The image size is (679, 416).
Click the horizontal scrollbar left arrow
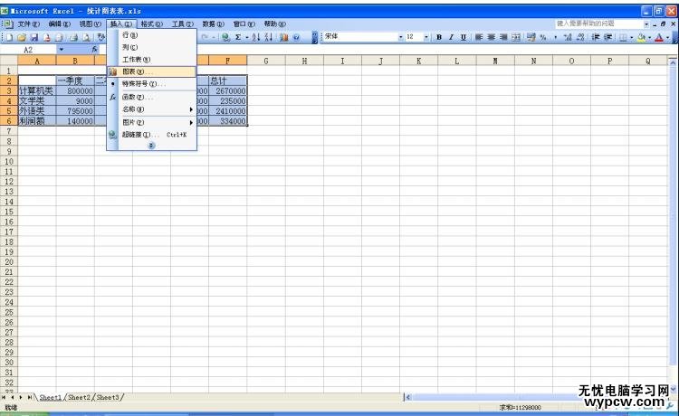[x=408, y=397]
